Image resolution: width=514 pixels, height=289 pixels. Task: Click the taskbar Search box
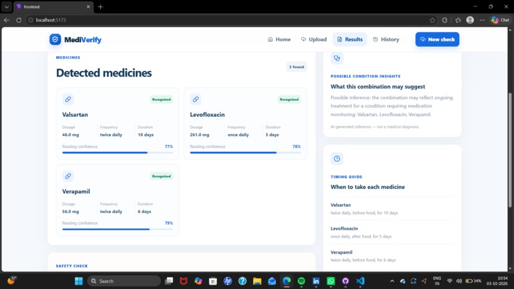[124, 281]
